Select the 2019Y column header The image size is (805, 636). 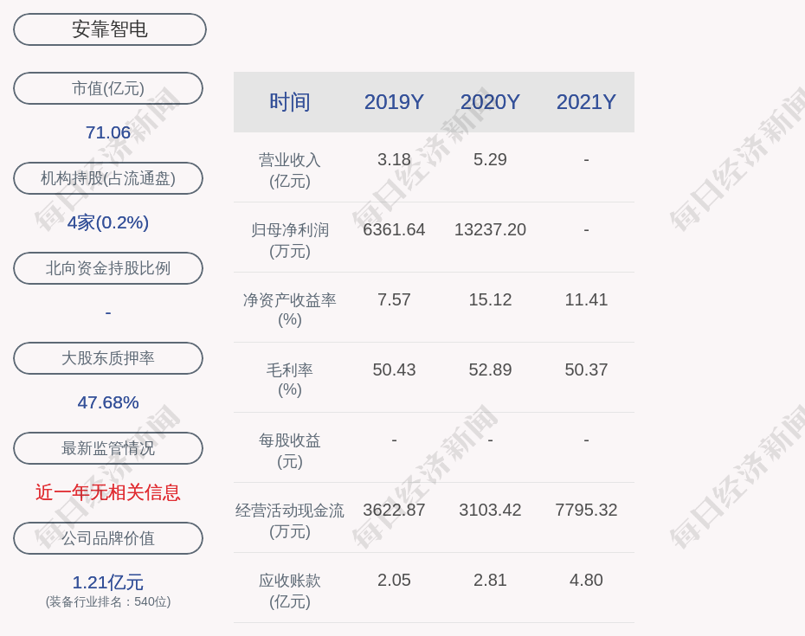click(394, 102)
